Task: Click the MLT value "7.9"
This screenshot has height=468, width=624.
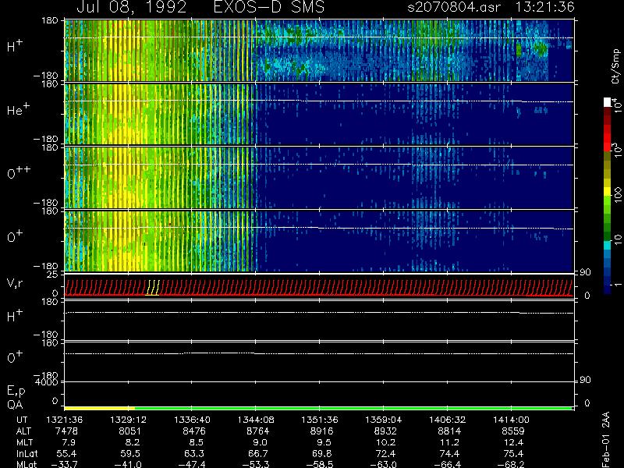Action: pos(69,442)
